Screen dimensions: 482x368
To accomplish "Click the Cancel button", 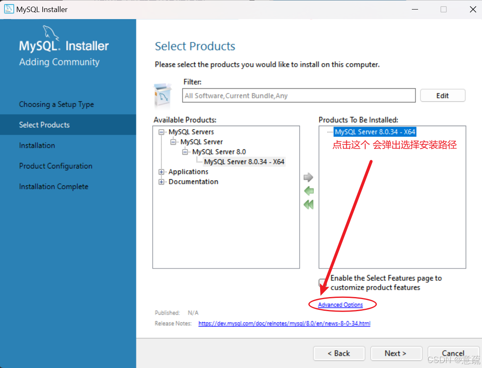I will [453, 353].
